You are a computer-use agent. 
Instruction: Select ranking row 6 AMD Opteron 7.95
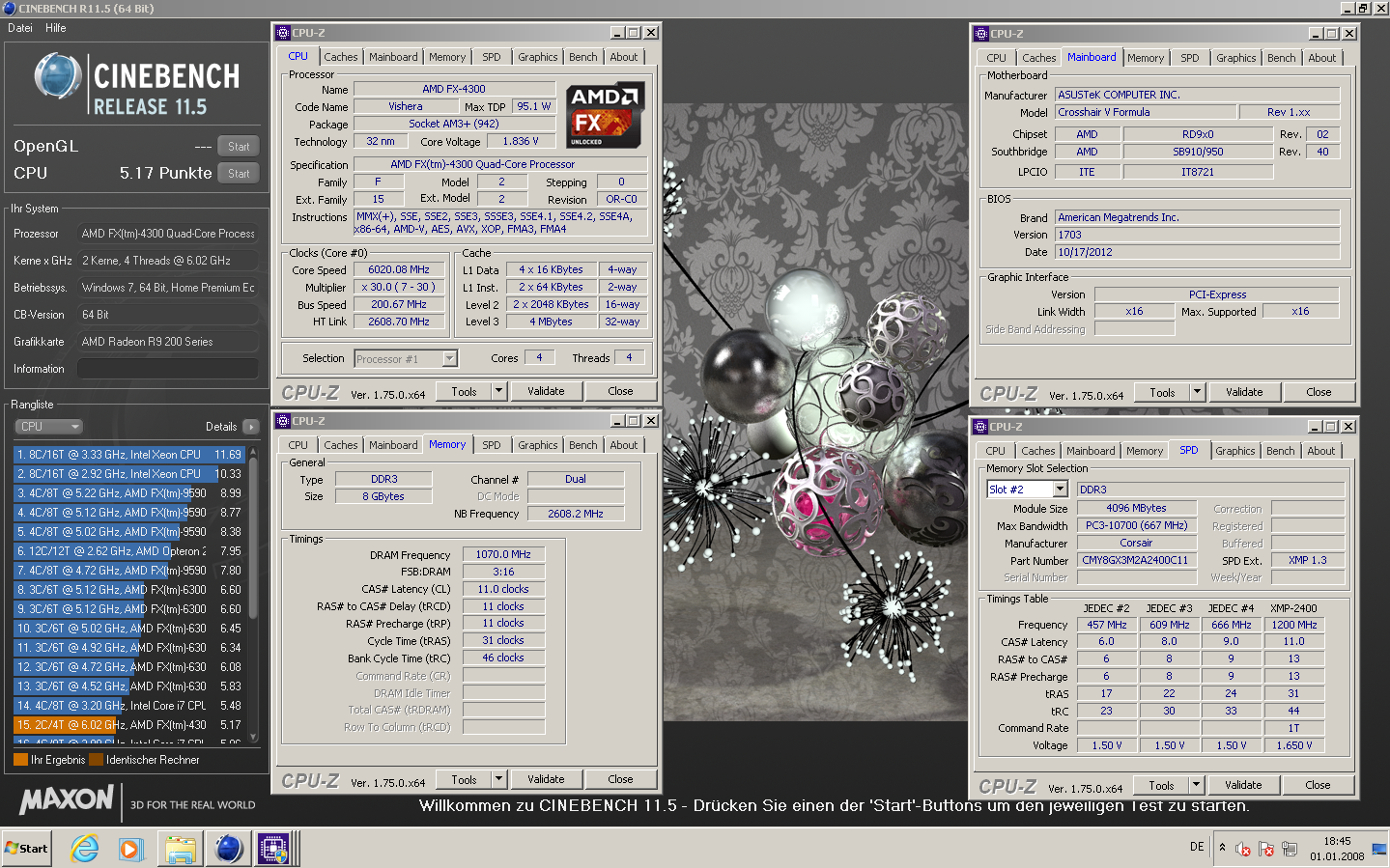coord(128,551)
